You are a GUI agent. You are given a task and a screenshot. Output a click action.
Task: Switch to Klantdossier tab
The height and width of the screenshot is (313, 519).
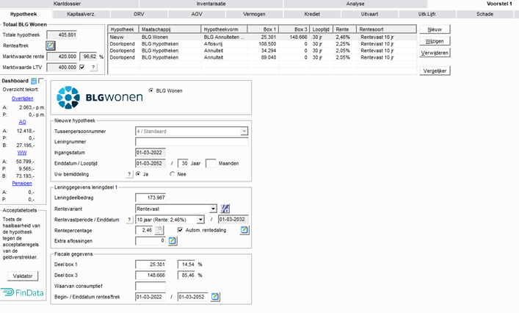pos(68,4)
